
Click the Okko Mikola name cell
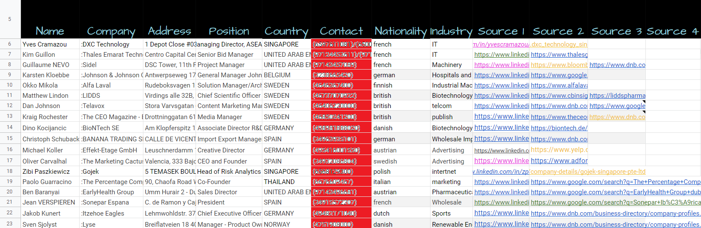coord(50,85)
